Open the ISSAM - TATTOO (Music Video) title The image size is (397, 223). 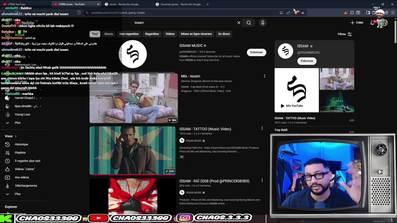[x=205, y=129]
